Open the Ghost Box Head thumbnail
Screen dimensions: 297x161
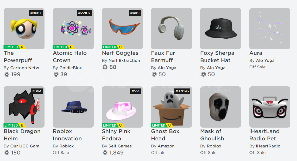point(172,107)
